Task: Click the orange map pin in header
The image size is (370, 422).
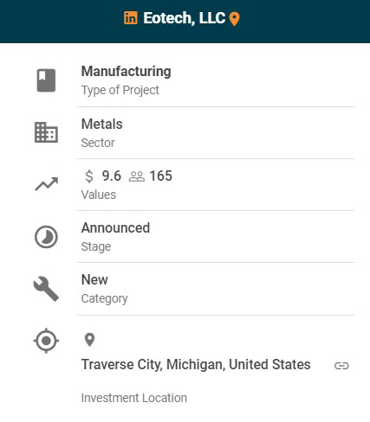Action: point(234,19)
